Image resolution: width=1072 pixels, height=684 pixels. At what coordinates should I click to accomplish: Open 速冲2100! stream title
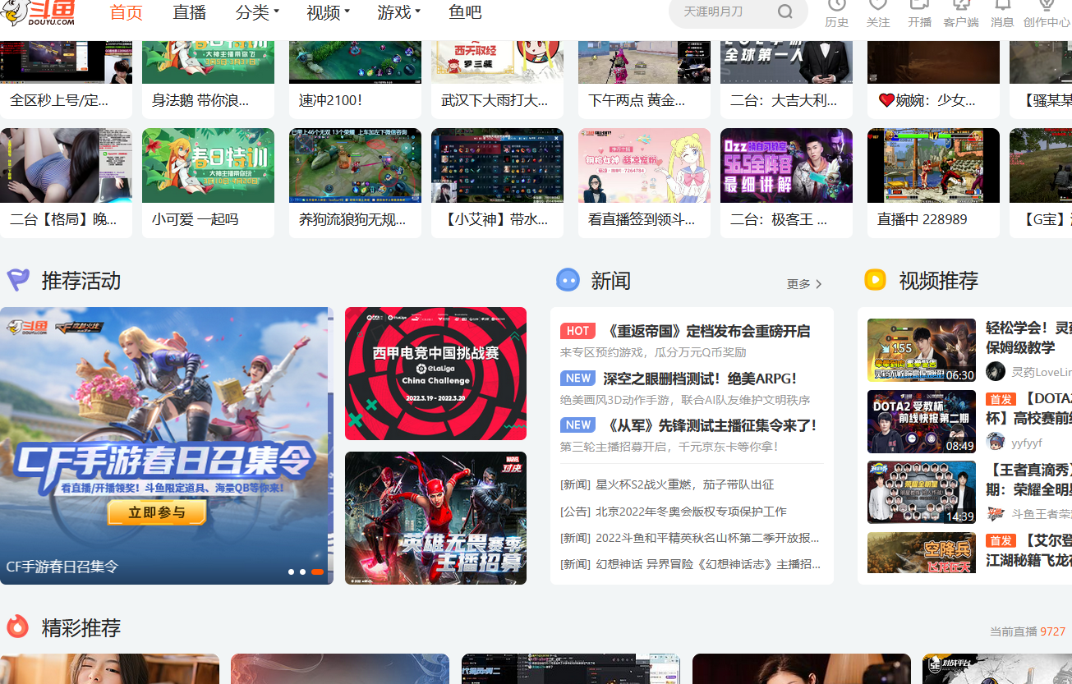331,101
